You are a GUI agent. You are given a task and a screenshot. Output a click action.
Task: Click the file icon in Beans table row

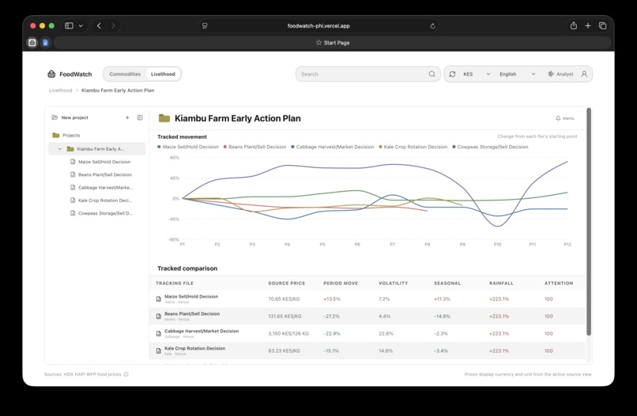[x=159, y=317]
